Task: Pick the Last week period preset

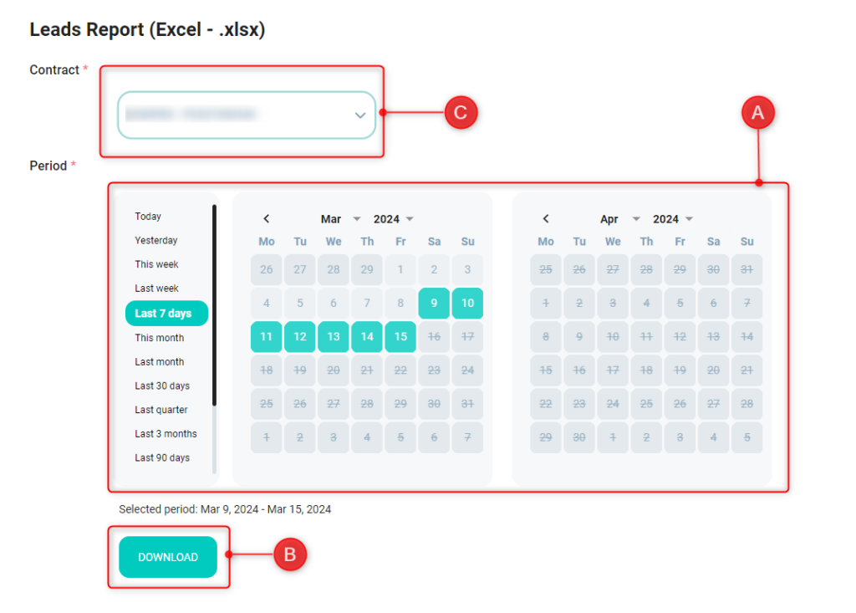Action: (157, 289)
